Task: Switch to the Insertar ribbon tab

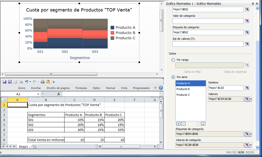Action: click(36, 88)
